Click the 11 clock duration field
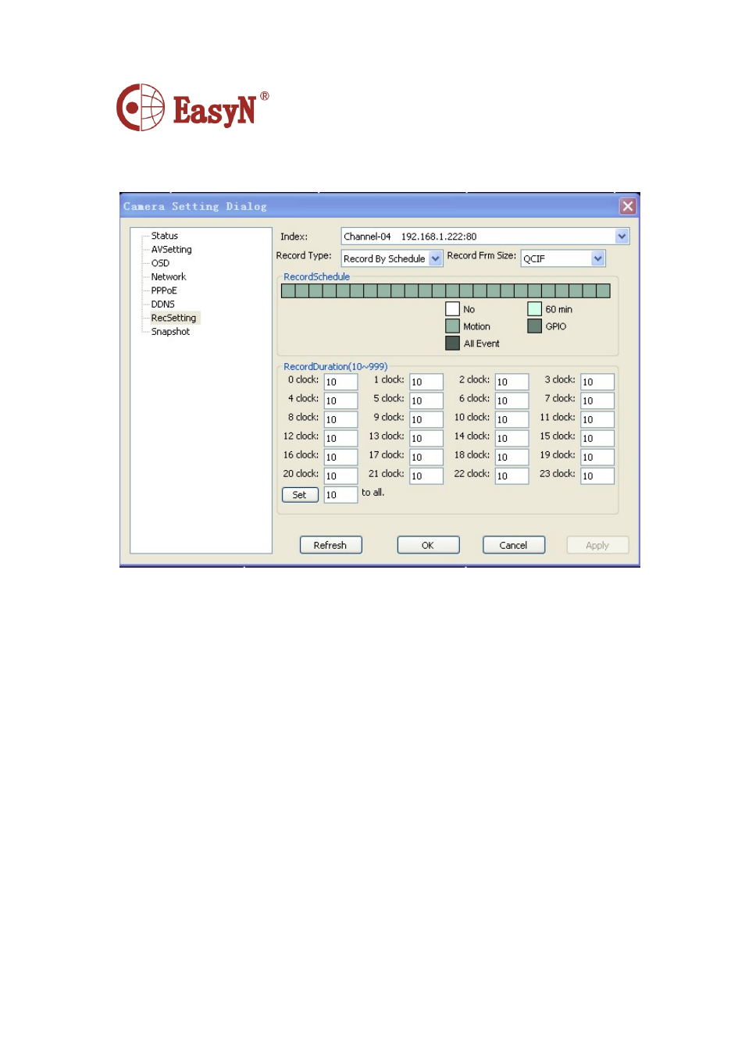Viewport: 745px width, 1054px height. pyautogui.click(x=597, y=419)
